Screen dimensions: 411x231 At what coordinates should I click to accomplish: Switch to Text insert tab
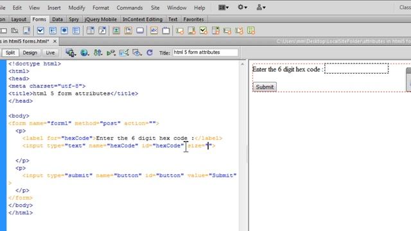[173, 19]
